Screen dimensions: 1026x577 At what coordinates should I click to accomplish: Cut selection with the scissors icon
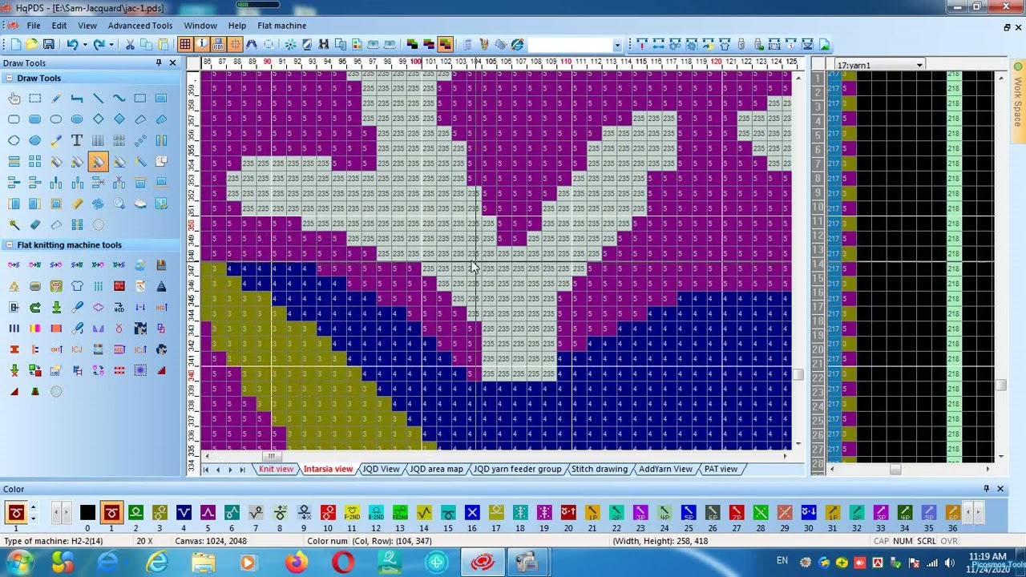click(130, 45)
